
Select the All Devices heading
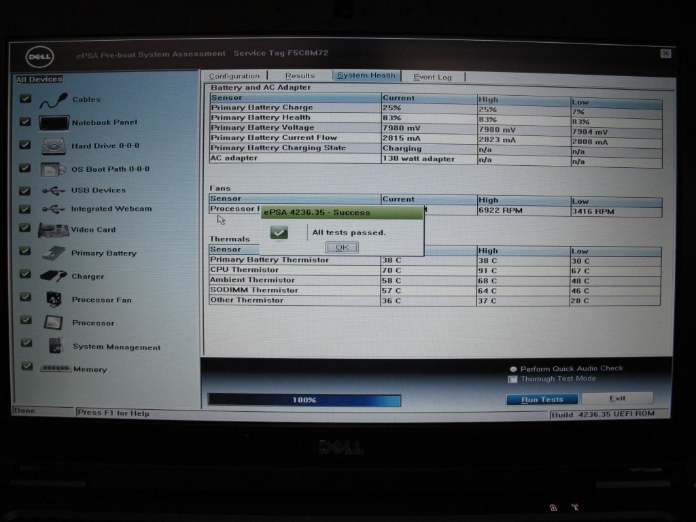(x=39, y=79)
